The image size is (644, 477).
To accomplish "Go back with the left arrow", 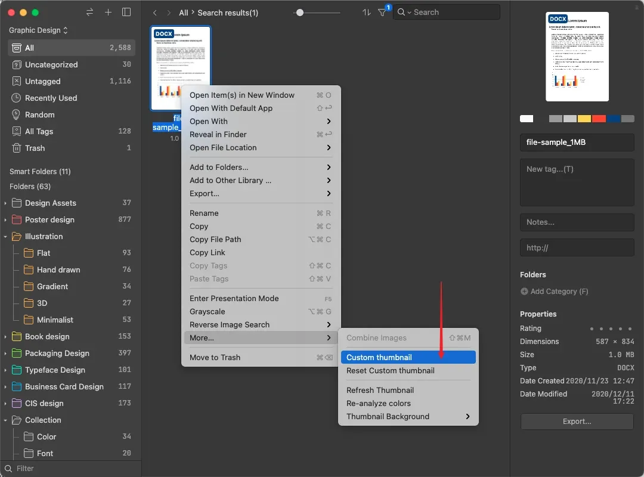I will 155,13.
